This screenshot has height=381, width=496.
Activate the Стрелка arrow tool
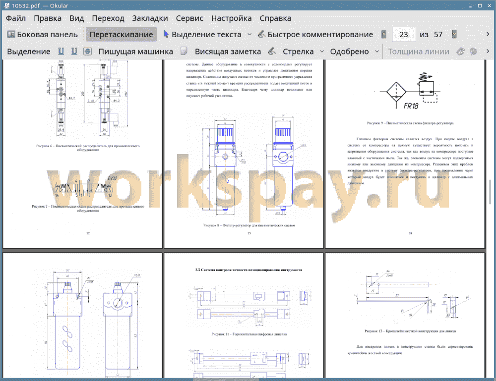click(x=298, y=52)
